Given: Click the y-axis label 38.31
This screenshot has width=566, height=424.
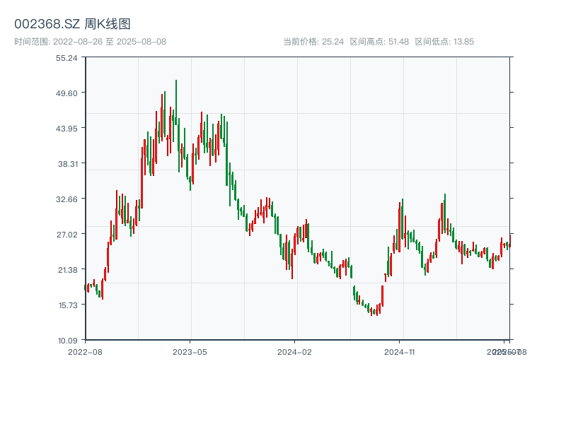Looking at the screenshot, I should pos(68,164).
